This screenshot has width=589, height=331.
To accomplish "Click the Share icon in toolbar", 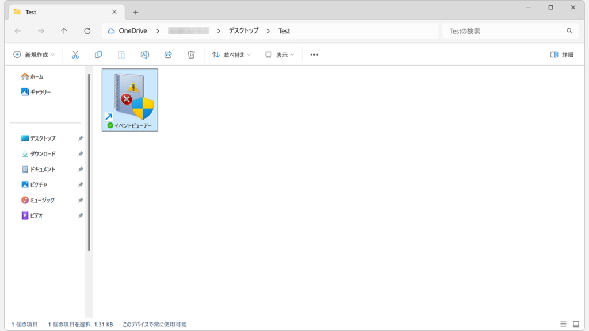I will click(x=168, y=55).
